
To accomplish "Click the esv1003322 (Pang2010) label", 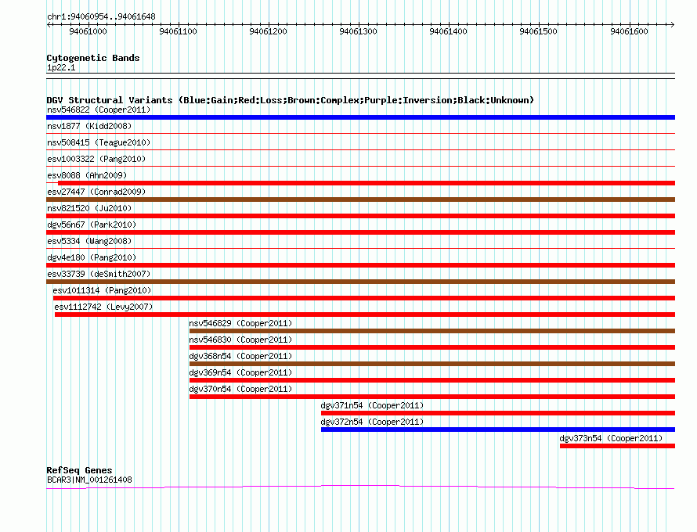I will pyautogui.click(x=96, y=159).
